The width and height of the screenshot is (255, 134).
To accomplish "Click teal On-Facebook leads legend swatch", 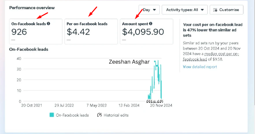I will tap(52, 115).
